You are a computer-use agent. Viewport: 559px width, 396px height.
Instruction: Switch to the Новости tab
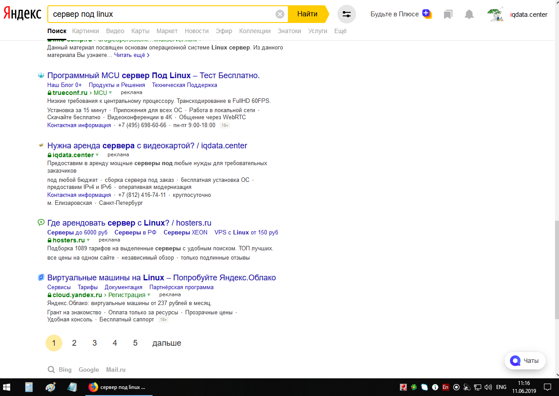(x=197, y=31)
